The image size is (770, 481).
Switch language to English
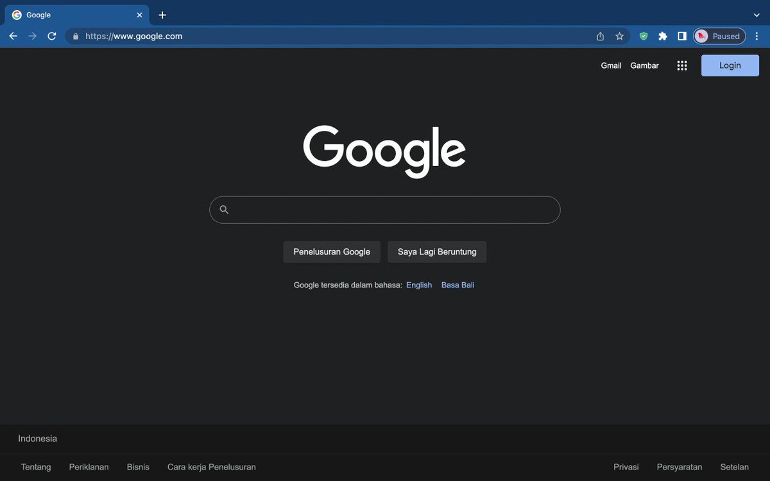click(419, 285)
